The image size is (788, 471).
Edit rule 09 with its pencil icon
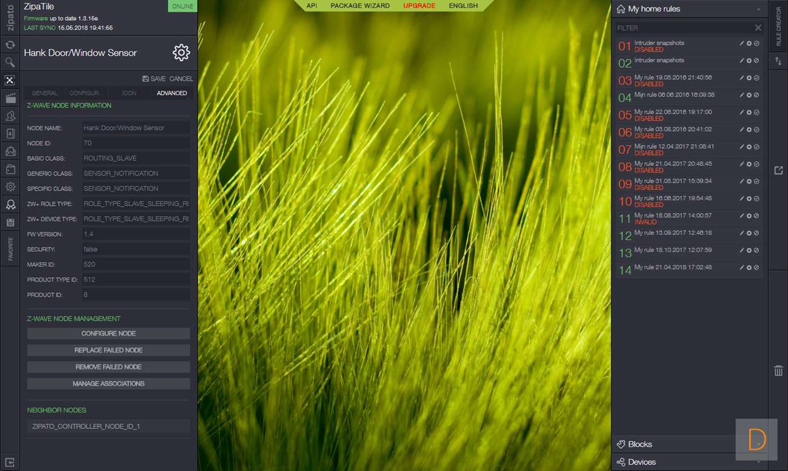point(742,182)
